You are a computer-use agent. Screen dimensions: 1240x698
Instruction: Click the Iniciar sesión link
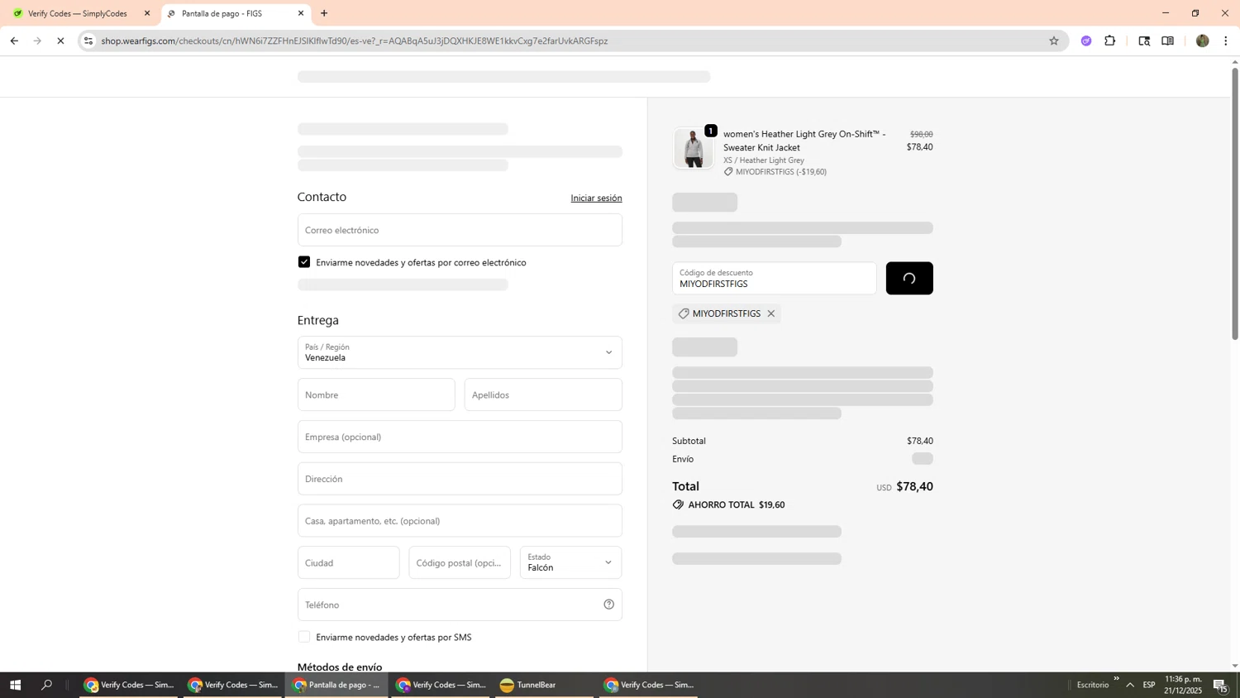(596, 198)
